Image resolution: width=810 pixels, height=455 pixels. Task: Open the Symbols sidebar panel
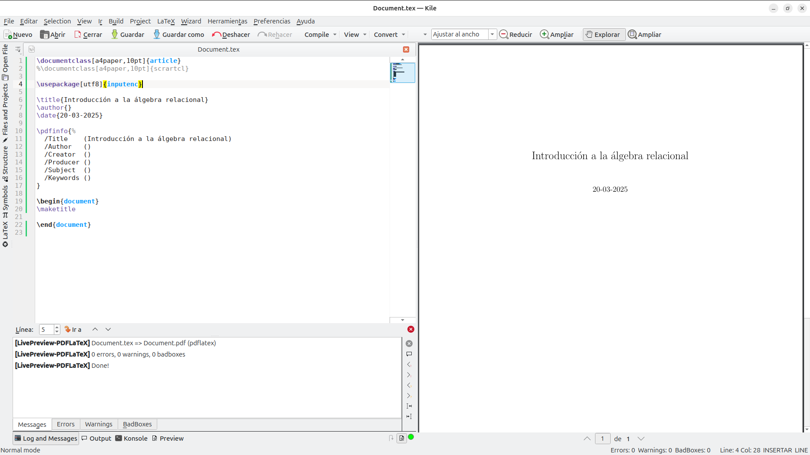coord(5,201)
